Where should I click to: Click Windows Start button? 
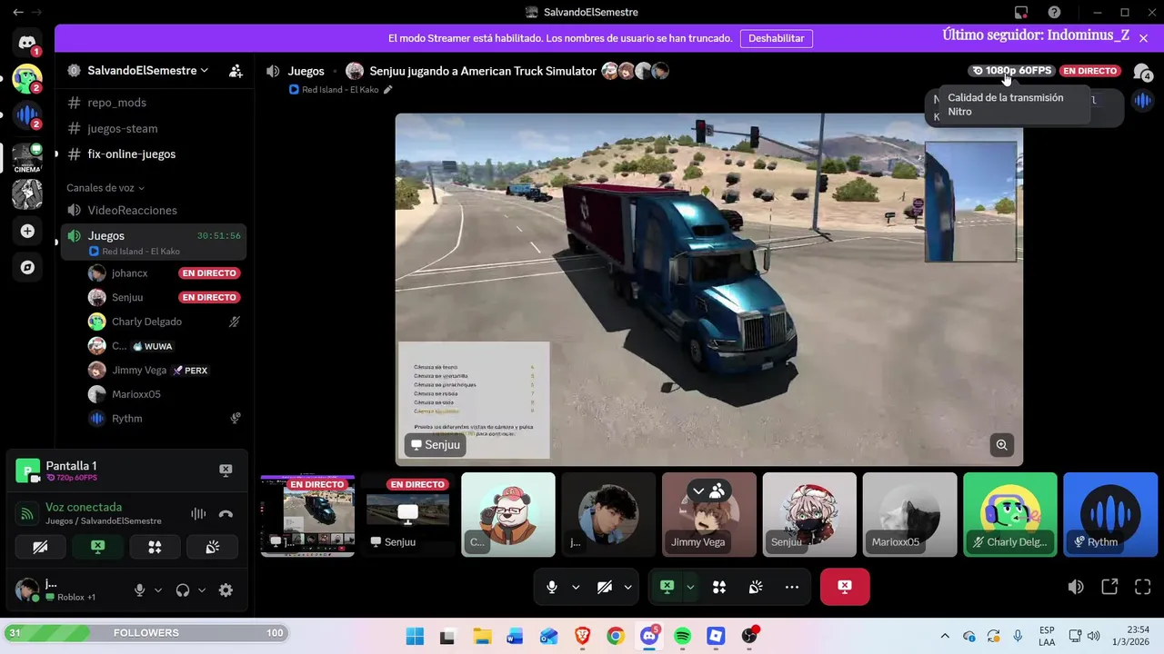point(414,636)
